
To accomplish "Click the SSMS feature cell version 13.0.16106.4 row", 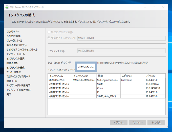I will (x=108, y=84).
